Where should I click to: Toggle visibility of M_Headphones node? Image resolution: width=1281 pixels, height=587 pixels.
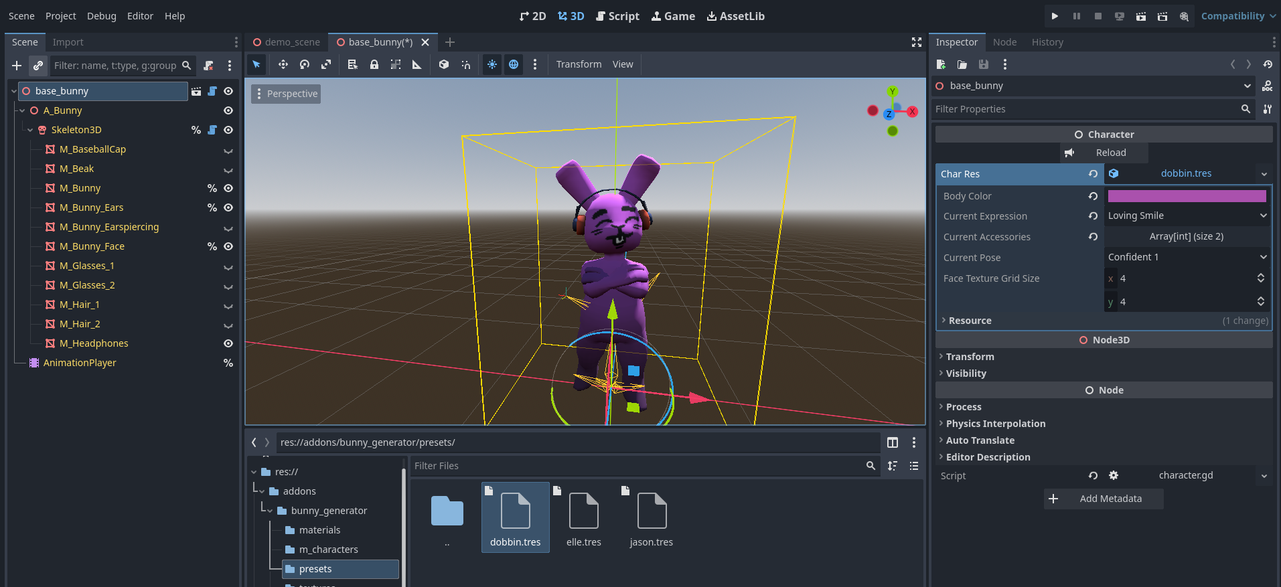pos(228,343)
